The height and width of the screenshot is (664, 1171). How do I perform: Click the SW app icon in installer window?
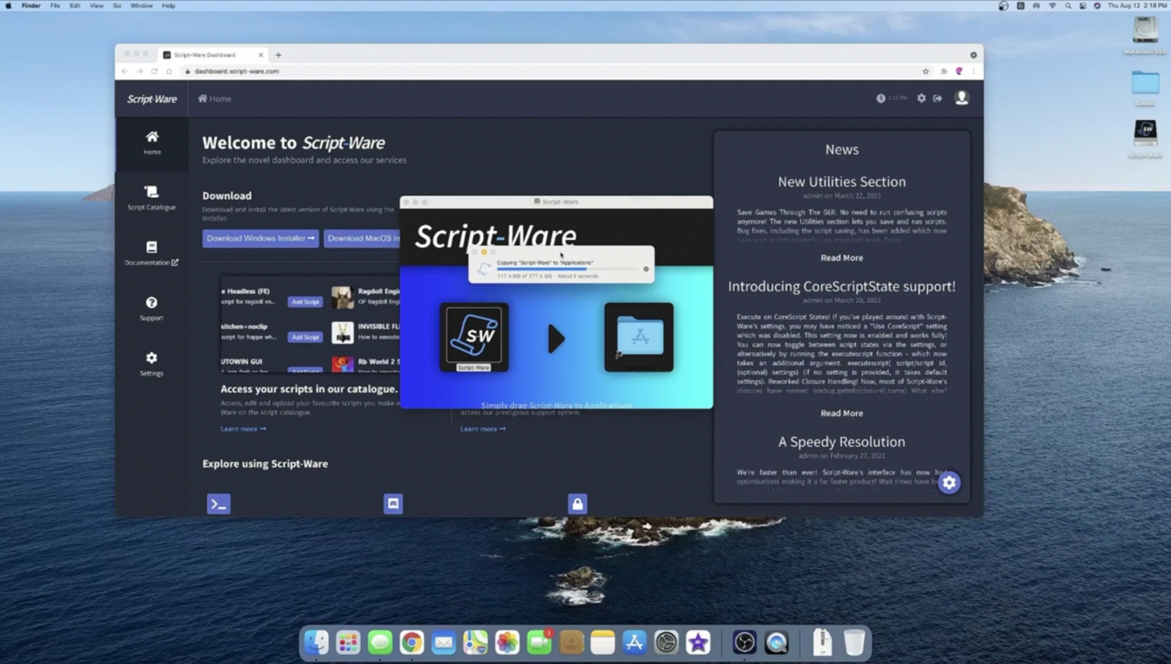pos(474,336)
